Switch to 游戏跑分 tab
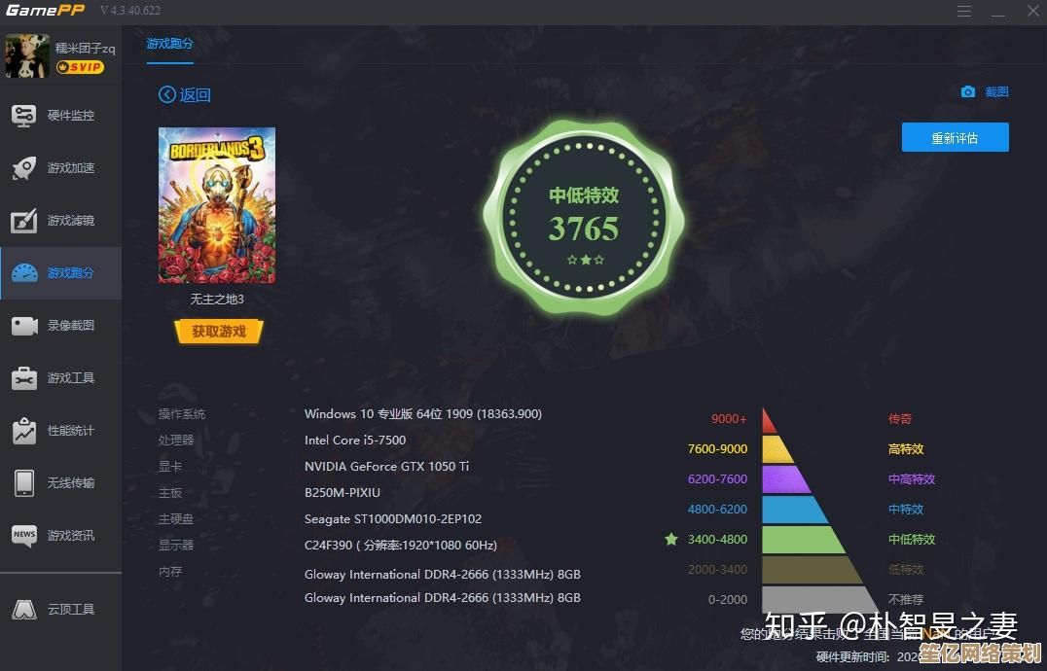This screenshot has height=671, width=1047. point(169,44)
